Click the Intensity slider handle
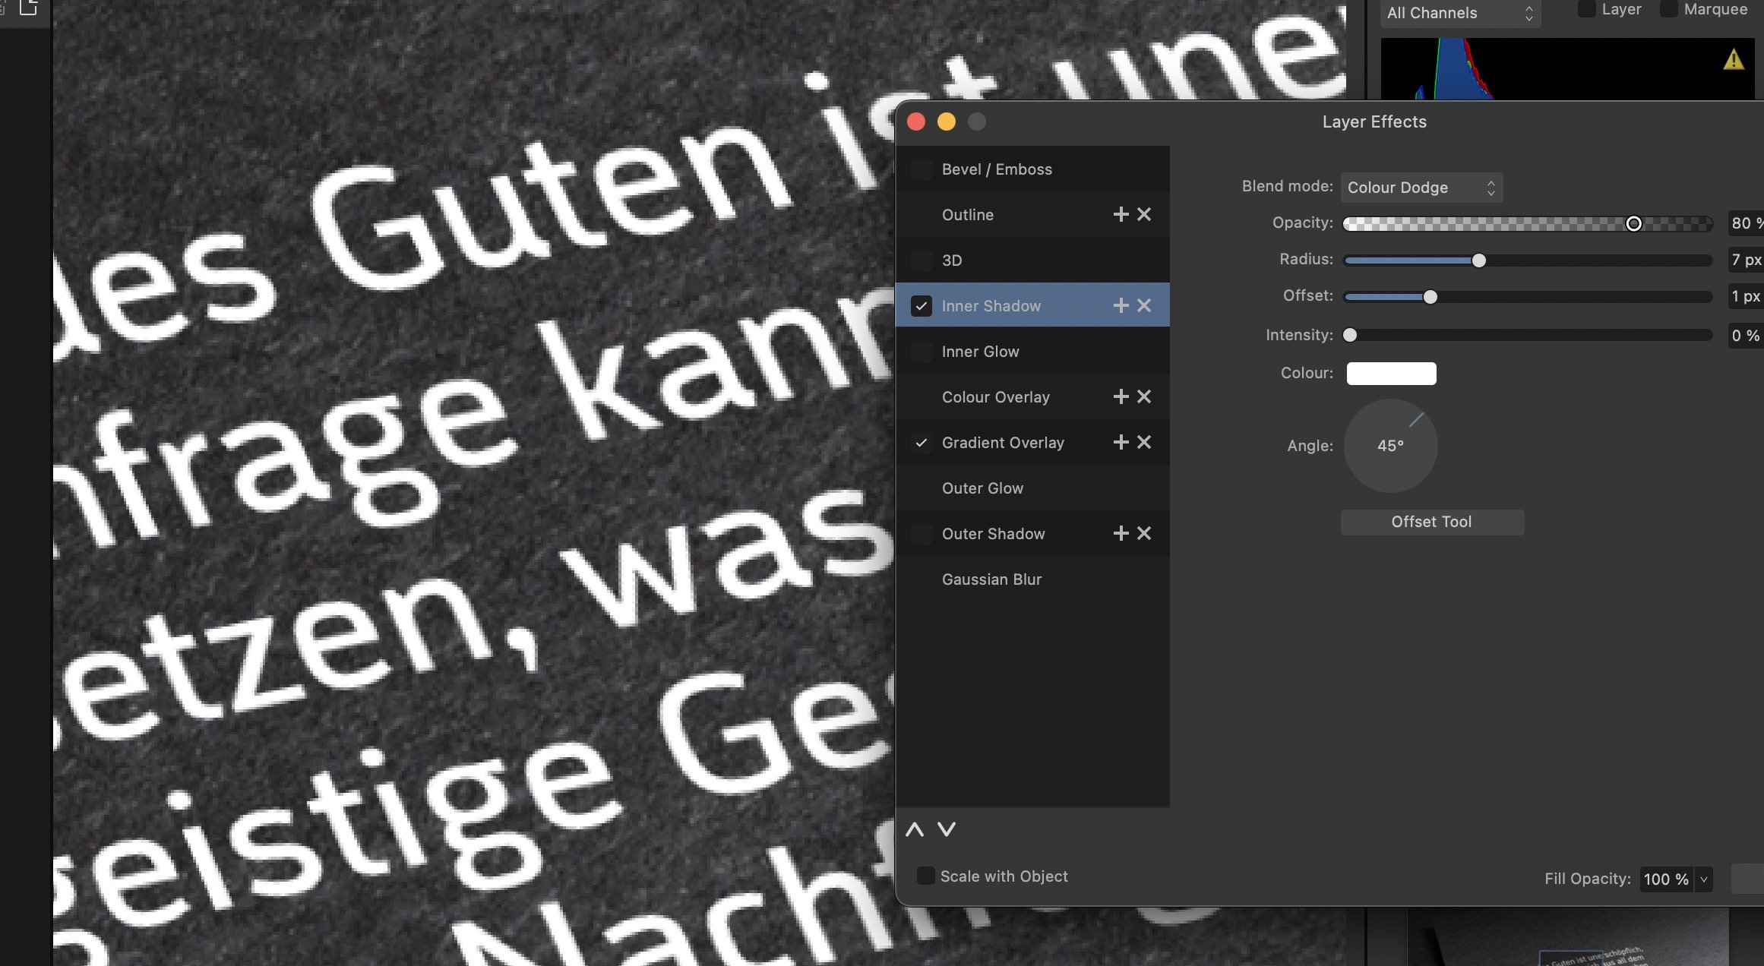This screenshot has width=1764, height=966. pyautogui.click(x=1350, y=335)
